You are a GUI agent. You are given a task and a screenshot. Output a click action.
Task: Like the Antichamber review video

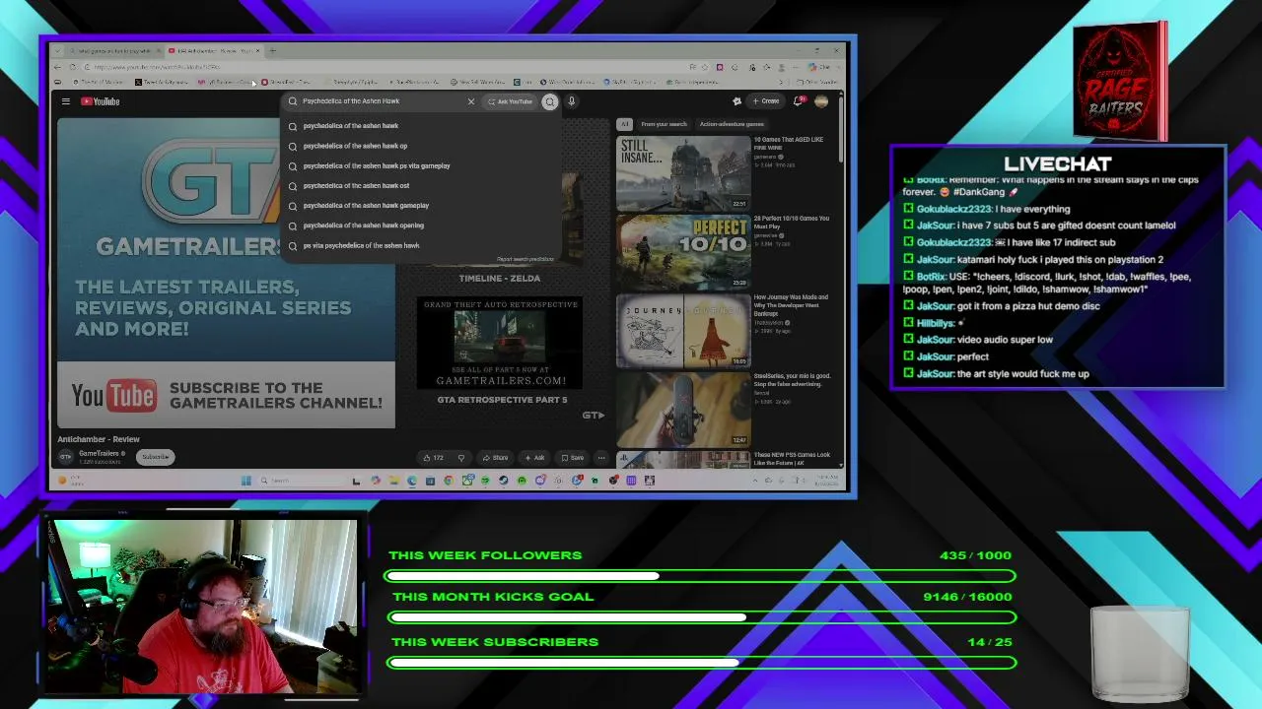(433, 458)
